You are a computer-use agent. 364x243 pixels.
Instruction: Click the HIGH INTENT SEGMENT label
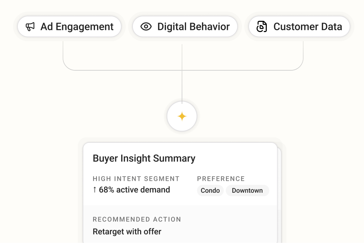click(136, 179)
